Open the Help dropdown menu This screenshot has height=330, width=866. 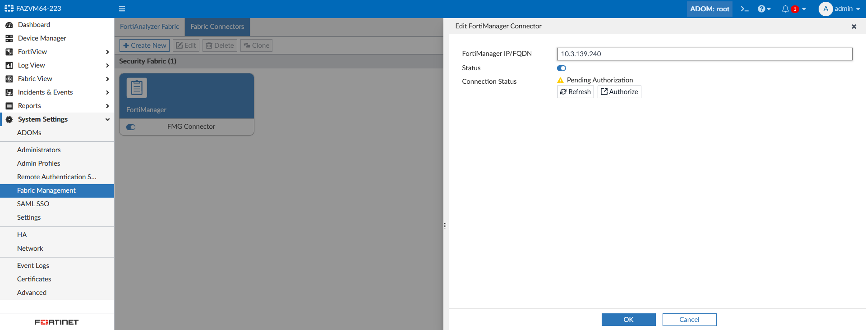(764, 9)
